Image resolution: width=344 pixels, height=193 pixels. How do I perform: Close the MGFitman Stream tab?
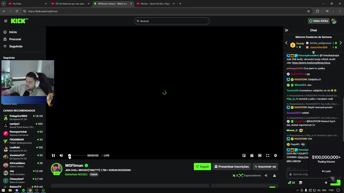131,4
